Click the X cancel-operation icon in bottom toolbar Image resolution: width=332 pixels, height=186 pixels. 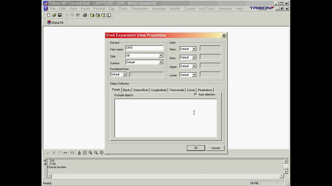click(x=54, y=153)
